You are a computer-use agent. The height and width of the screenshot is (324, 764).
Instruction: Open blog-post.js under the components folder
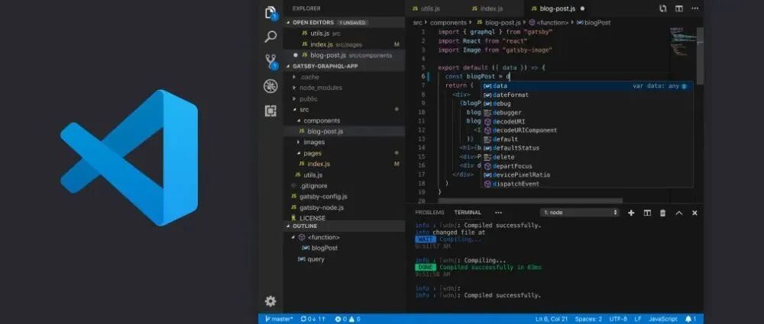point(344,131)
